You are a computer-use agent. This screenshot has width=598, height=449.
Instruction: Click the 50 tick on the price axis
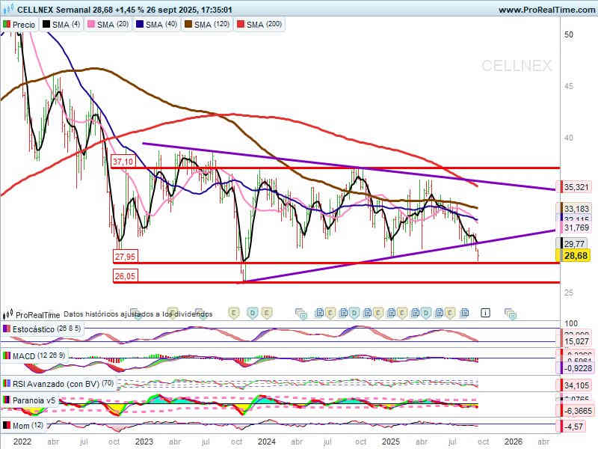[x=569, y=34]
